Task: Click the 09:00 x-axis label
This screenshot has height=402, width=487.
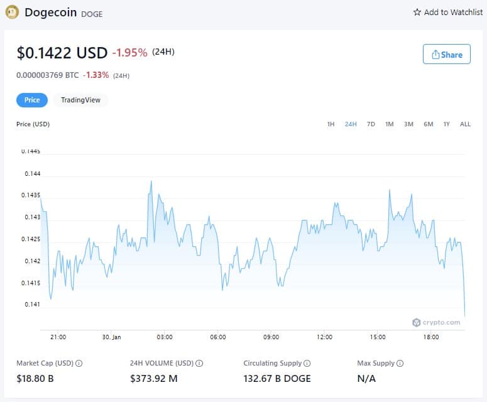Action: tap(271, 337)
